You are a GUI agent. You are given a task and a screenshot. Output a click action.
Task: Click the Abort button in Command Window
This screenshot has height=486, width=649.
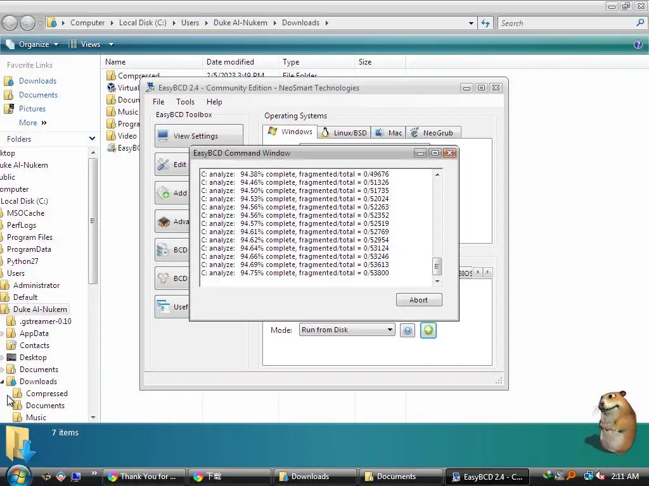click(419, 300)
